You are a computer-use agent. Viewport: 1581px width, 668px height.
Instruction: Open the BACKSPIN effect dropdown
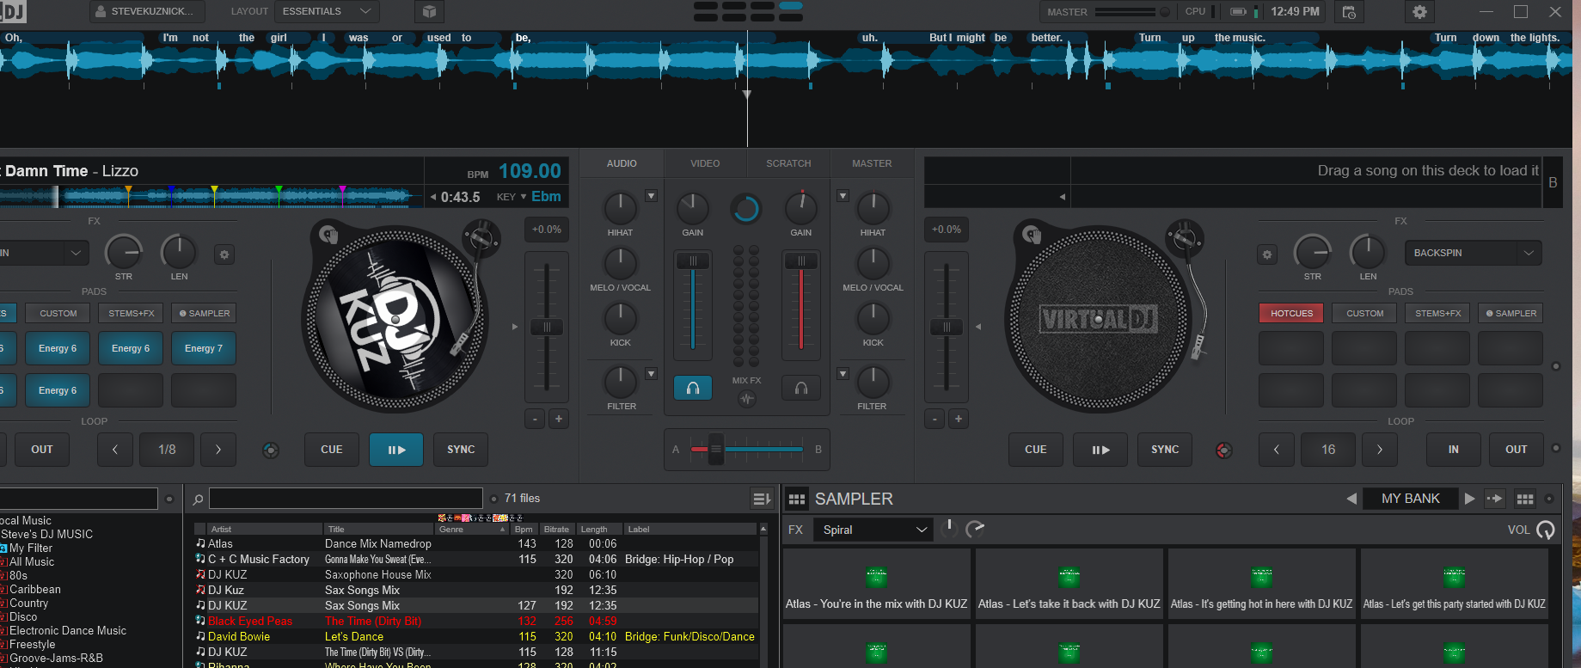click(1474, 253)
